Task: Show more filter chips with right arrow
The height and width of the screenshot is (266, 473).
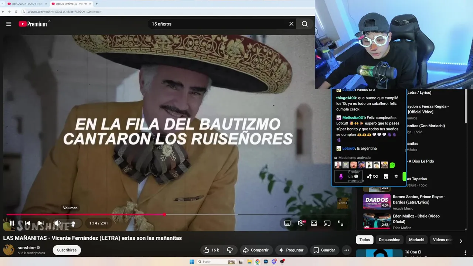Action: tap(460, 241)
